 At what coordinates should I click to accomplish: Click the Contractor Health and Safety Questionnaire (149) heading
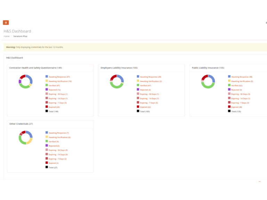coord(35,68)
